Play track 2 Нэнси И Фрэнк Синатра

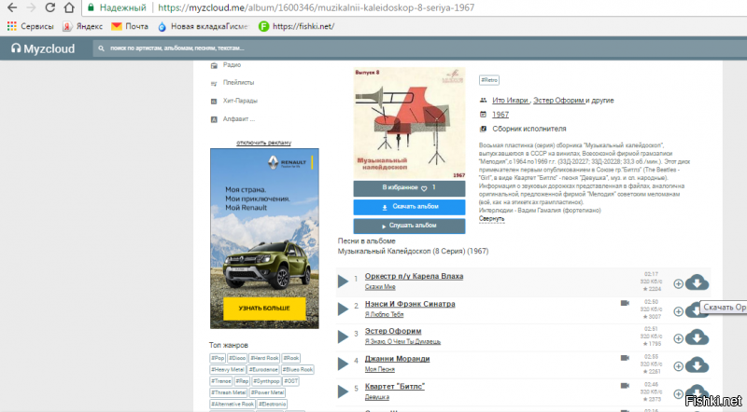(343, 309)
